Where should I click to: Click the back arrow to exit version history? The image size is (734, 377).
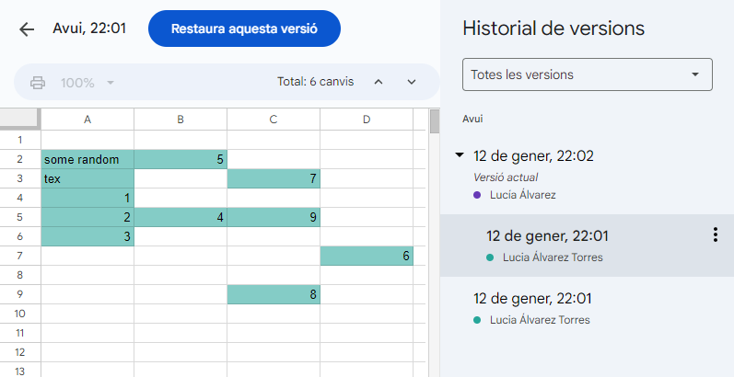27,29
